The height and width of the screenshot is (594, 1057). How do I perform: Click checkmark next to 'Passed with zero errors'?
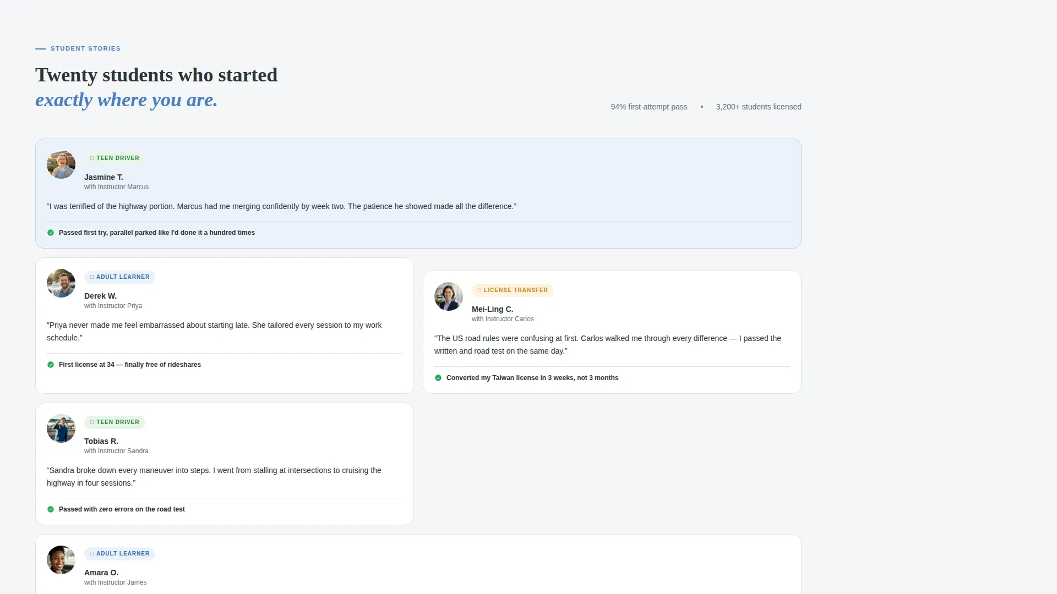(x=51, y=509)
